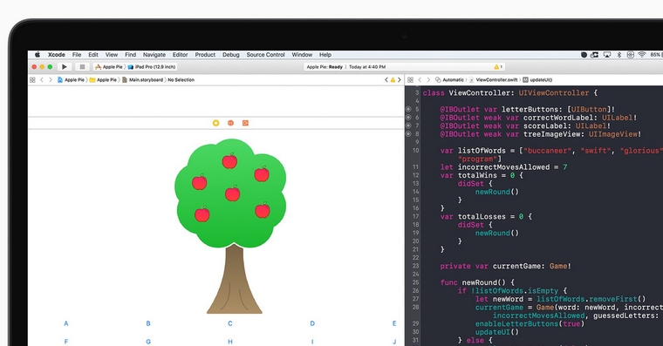Toggle the outlet connection circle for scoreLabel
Screen dimensions: 663x346
pyautogui.click(x=408, y=126)
